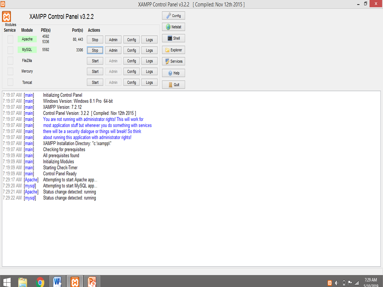Image resolution: width=383 pixels, height=287 pixels.
Task: View Tomcat Logs
Action: [x=149, y=82]
